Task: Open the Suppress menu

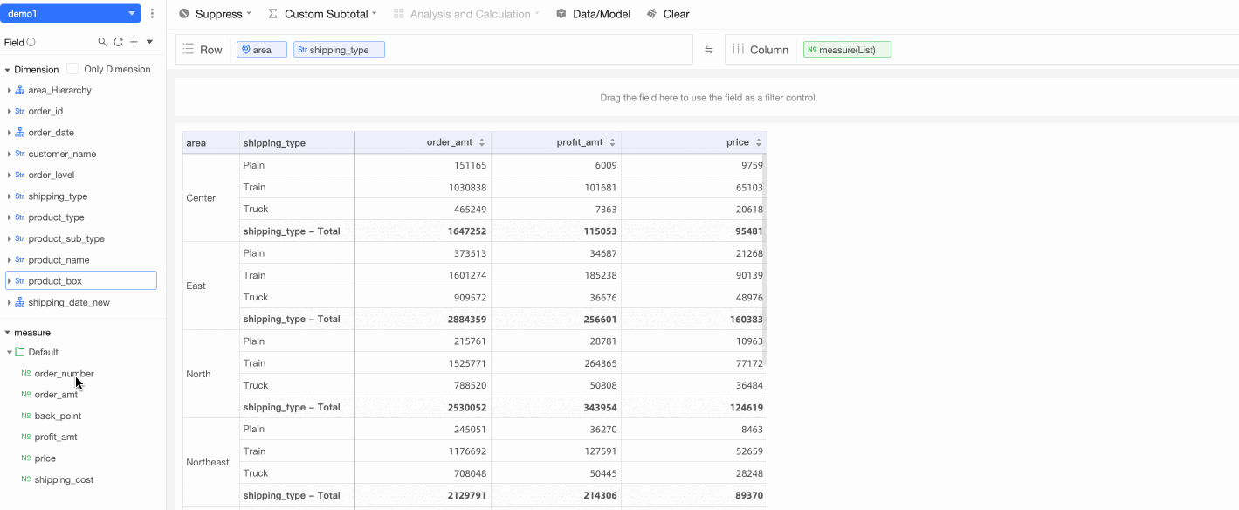Action: tap(215, 14)
